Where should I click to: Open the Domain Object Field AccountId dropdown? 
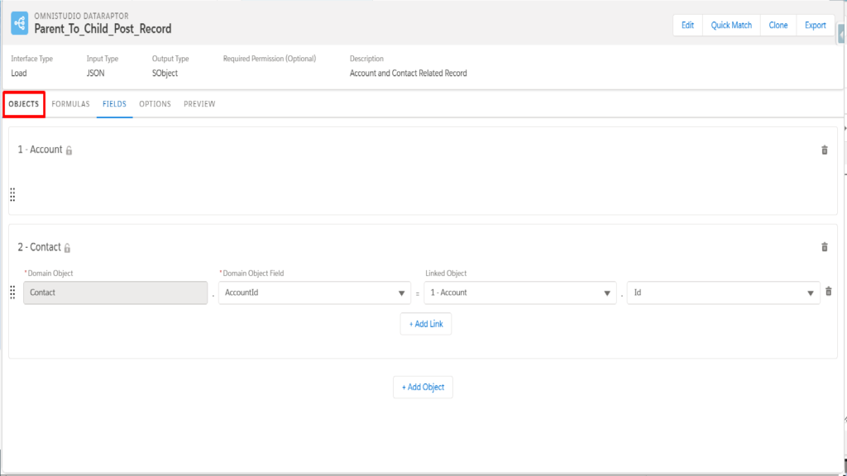[314, 293]
